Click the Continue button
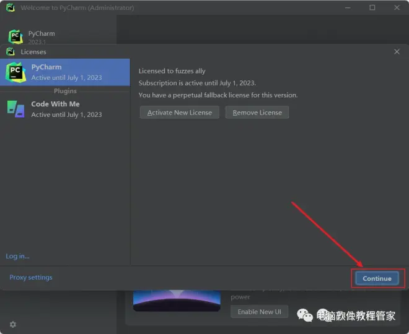 click(x=377, y=278)
